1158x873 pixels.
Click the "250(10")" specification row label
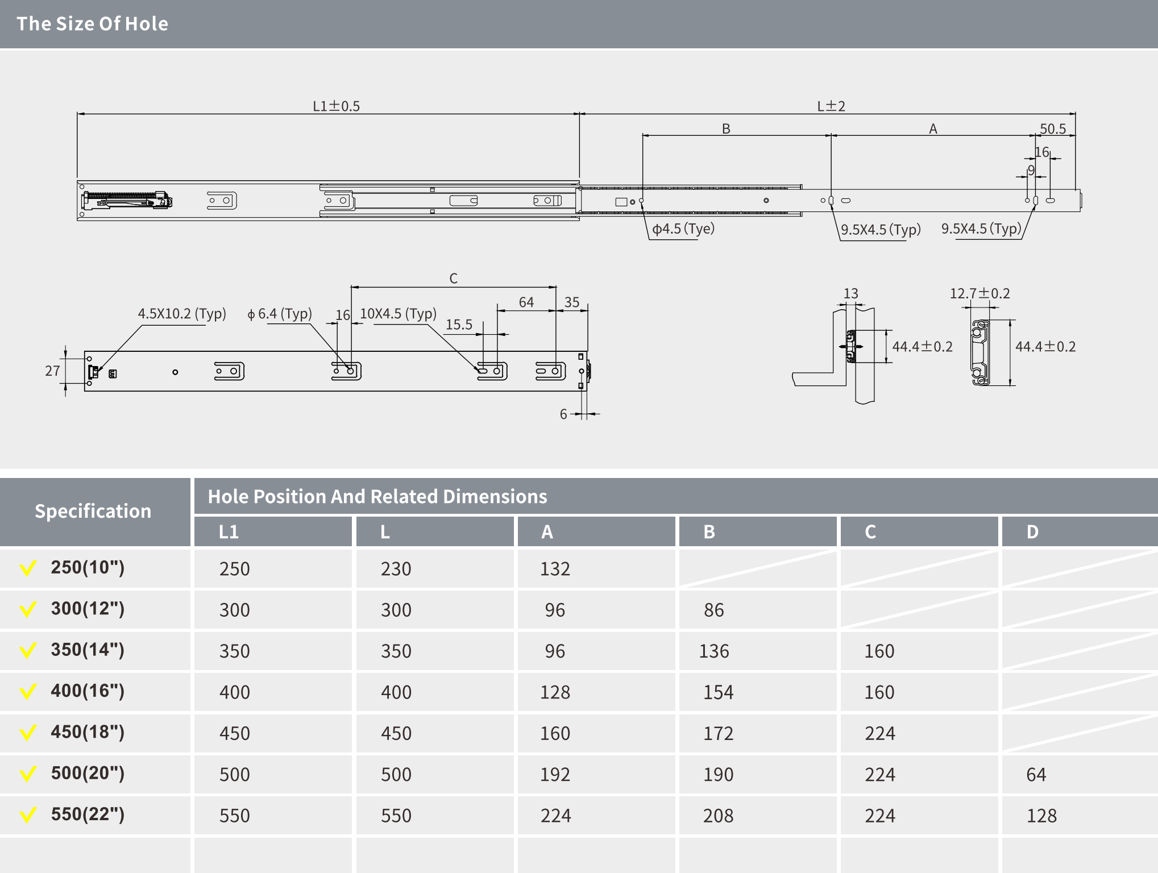[x=88, y=567]
